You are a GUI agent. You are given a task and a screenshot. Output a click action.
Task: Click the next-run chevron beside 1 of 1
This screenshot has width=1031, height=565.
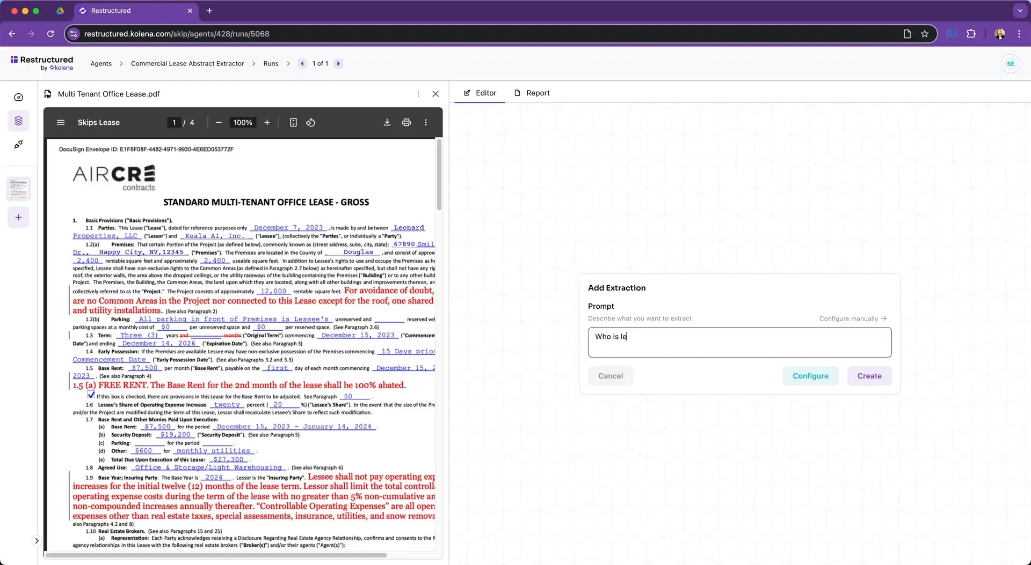click(x=338, y=63)
